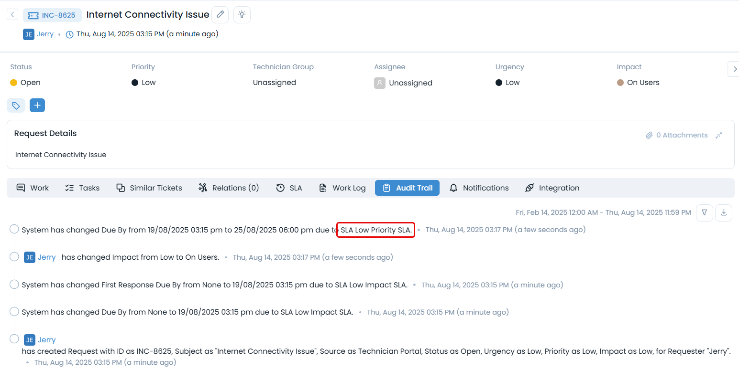Click the Jerry requester link in header
This screenshot has height=370, width=739.
click(x=45, y=34)
